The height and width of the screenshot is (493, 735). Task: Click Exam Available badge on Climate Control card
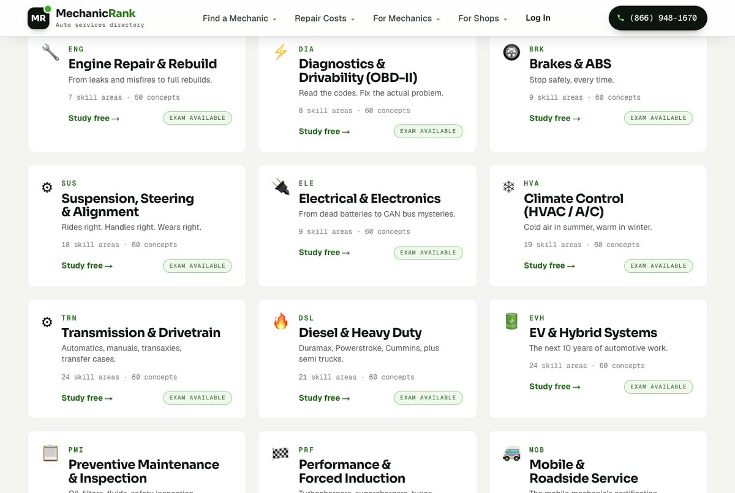click(x=658, y=266)
